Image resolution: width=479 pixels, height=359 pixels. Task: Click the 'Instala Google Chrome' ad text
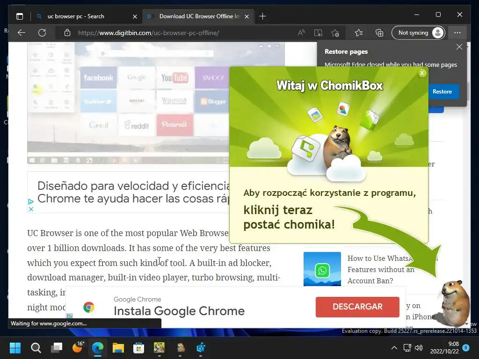point(179,311)
